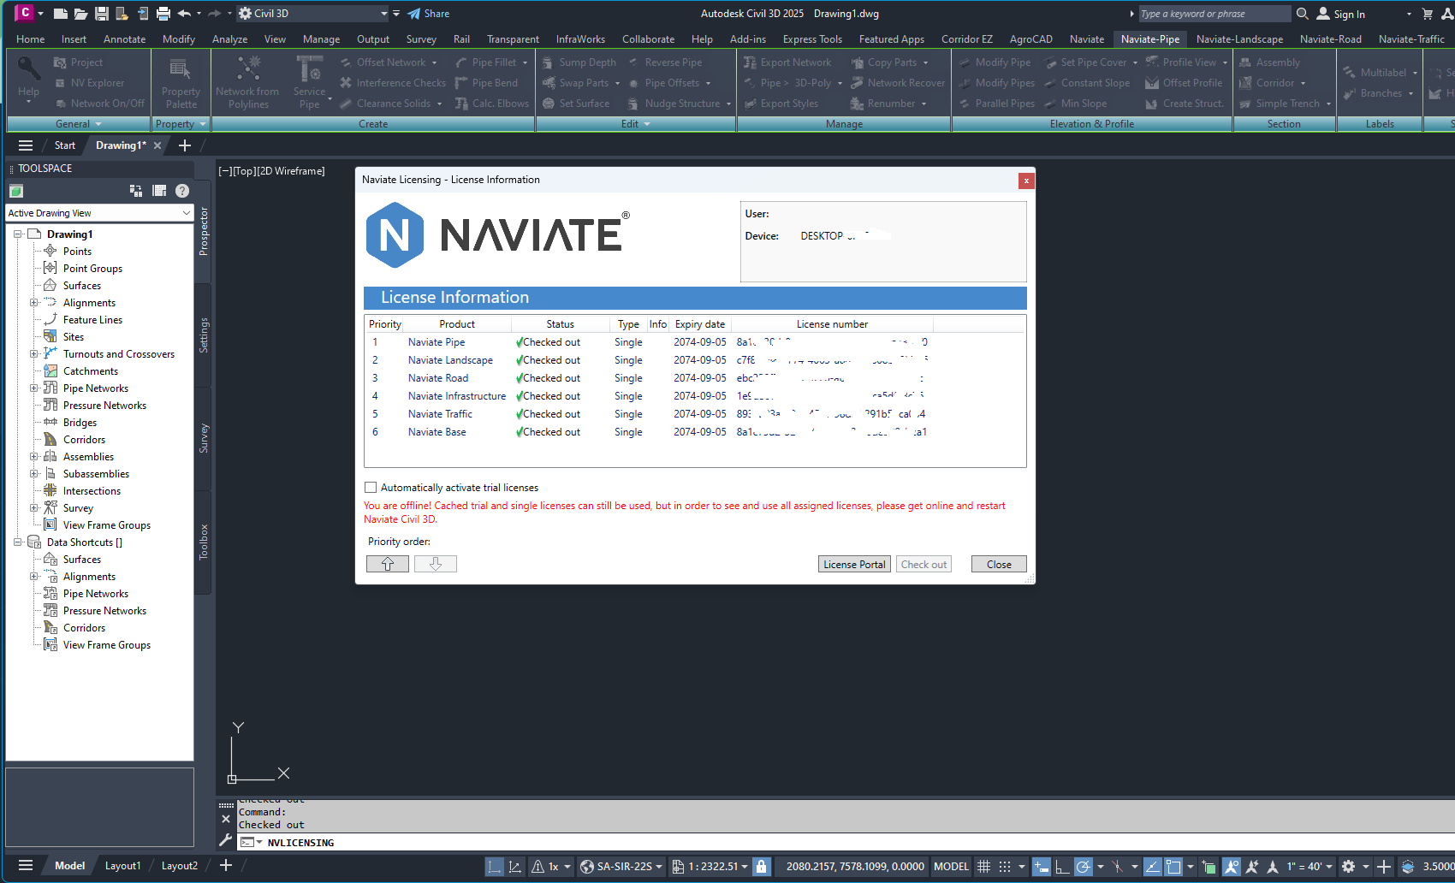This screenshot has width=1455, height=883.
Task: Switch to the Layout1 tab
Action: click(122, 866)
